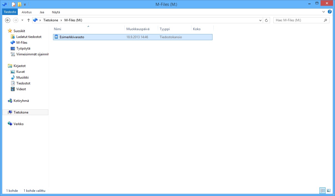Go up one level with the up arrow

[x=28, y=20]
